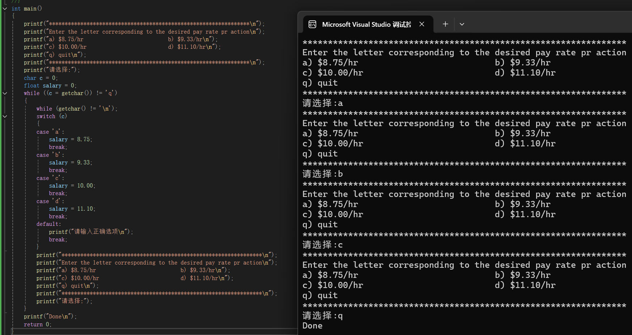The image size is (632, 335).
Task: Click the while ((c = getchar()) != 'q') line
Action: point(71,93)
